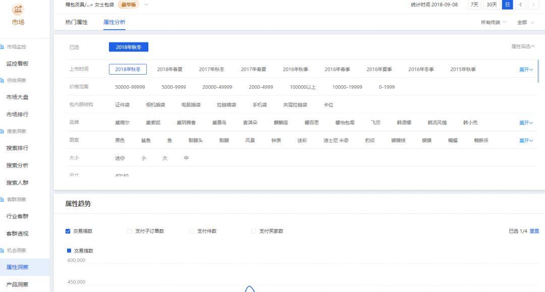Screen dimensions: 545x292
Task: Choose the 迷彩 pattern option
Action: pos(302,140)
